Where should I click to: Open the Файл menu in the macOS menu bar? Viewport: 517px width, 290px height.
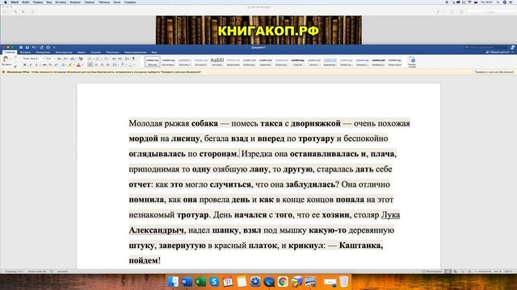tap(25, 2)
